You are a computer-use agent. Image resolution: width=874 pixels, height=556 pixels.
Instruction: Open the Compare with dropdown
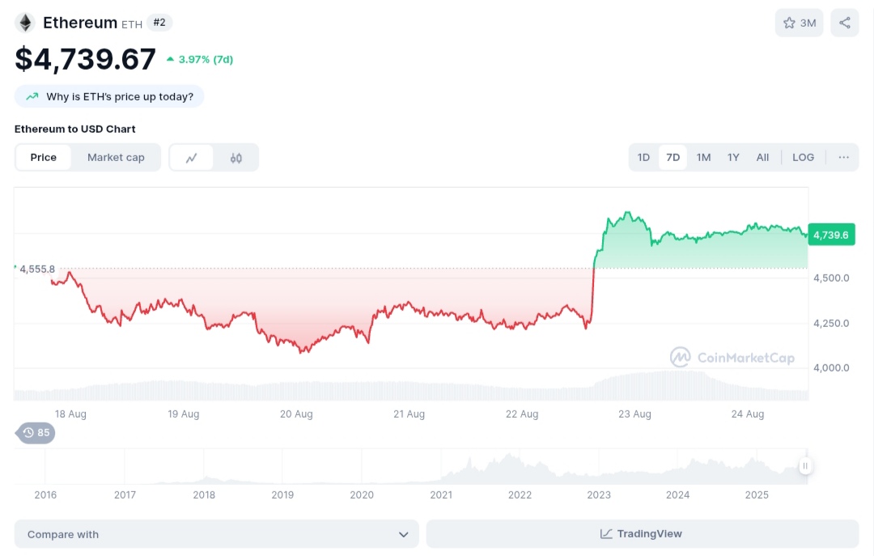pyautogui.click(x=216, y=534)
